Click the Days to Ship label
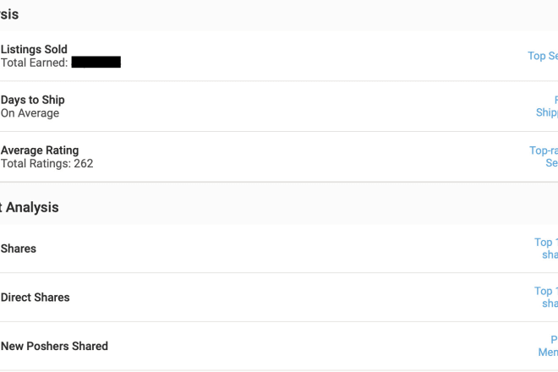 33,100
